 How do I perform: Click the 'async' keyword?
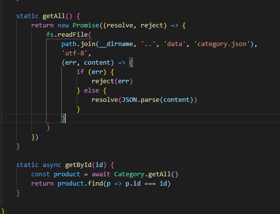(52, 165)
